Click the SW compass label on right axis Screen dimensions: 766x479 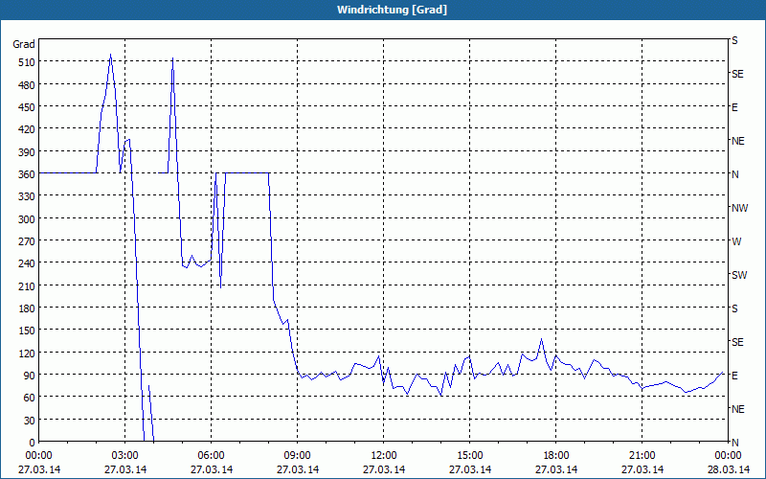(x=739, y=275)
